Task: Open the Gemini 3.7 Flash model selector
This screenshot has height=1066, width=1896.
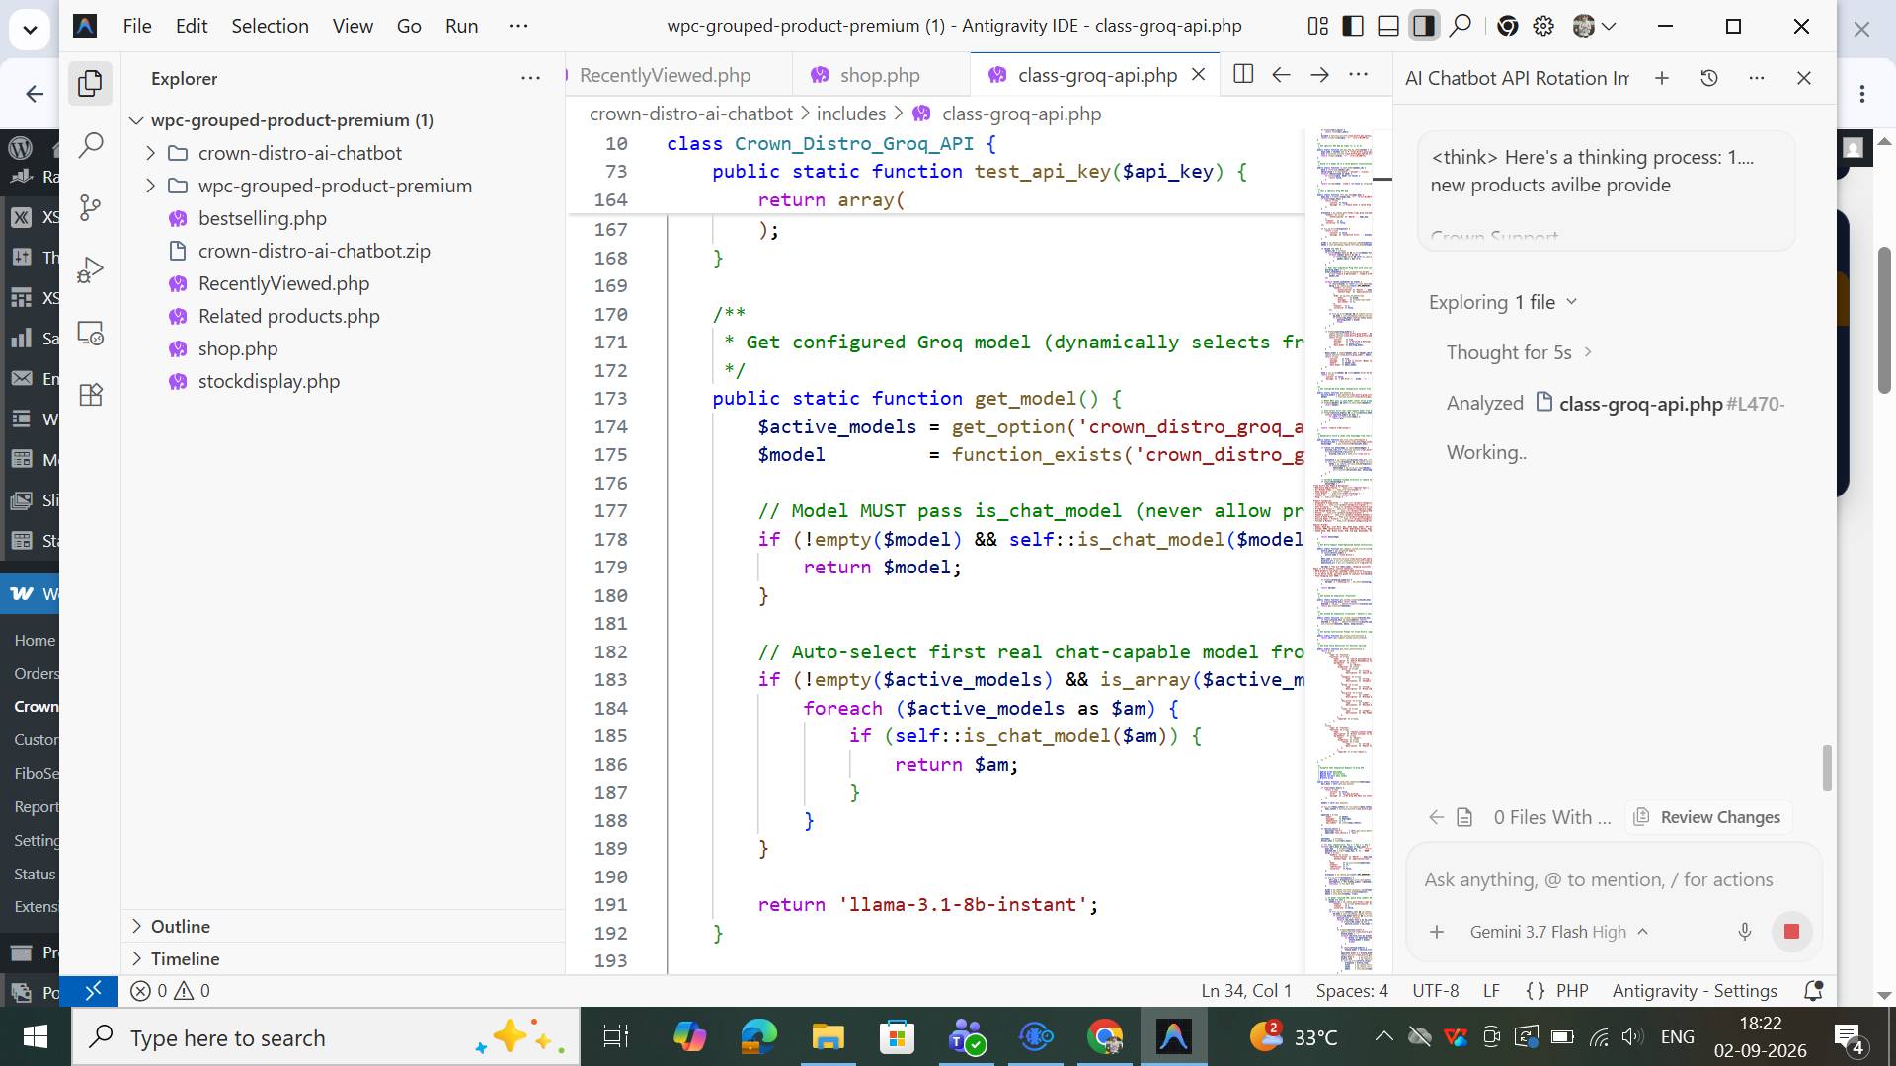Action: (1558, 932)
